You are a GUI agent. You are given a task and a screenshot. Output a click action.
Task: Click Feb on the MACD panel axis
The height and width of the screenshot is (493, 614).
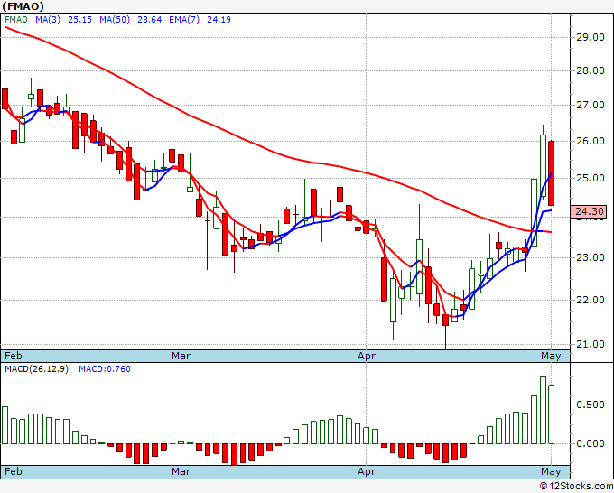coord(14,471)
